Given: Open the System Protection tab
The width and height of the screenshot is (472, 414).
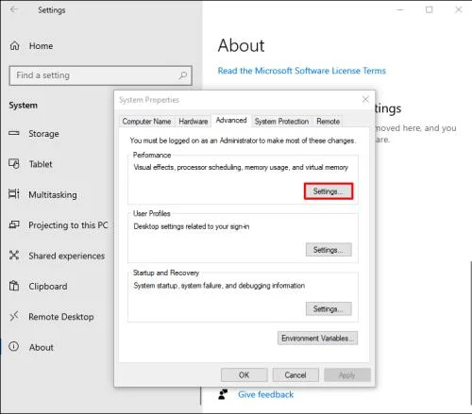Looking at the screenshot, I should 281,122.
